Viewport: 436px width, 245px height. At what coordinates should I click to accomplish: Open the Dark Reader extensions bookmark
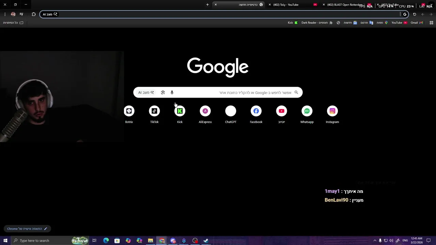click(317, 23)
